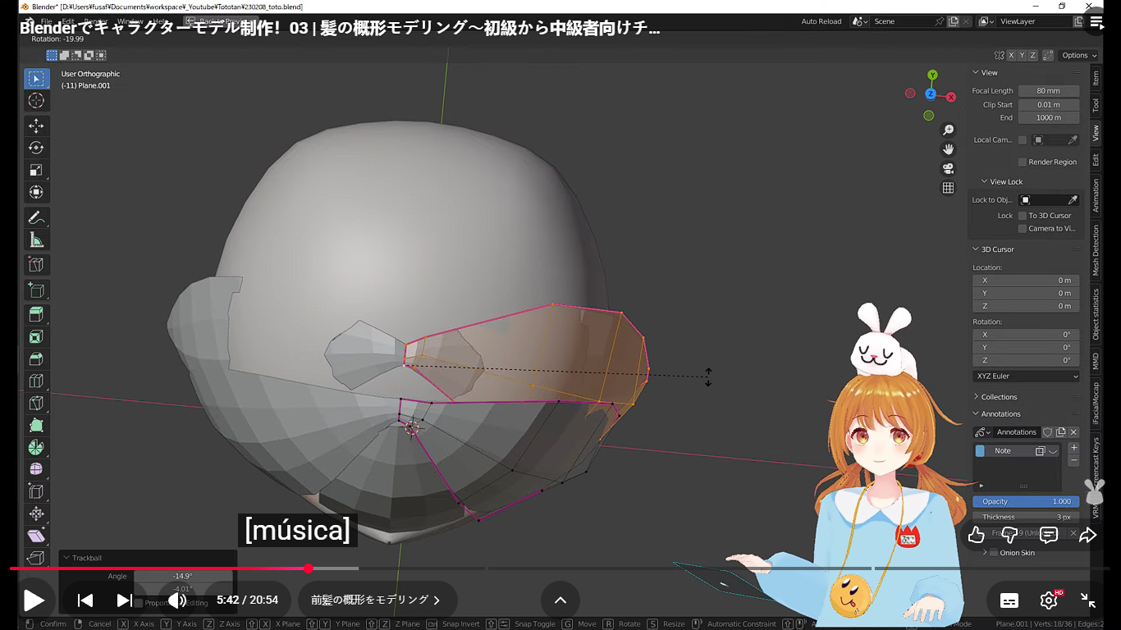Share the video with arrow icon
The image size is (1121, 630).
click(1087, 536)
